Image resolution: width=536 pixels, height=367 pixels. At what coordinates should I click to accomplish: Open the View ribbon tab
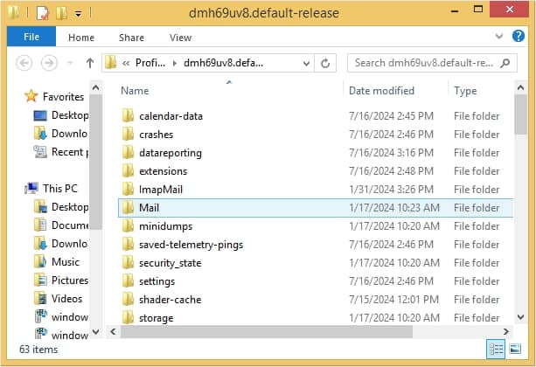pos(180,38)
